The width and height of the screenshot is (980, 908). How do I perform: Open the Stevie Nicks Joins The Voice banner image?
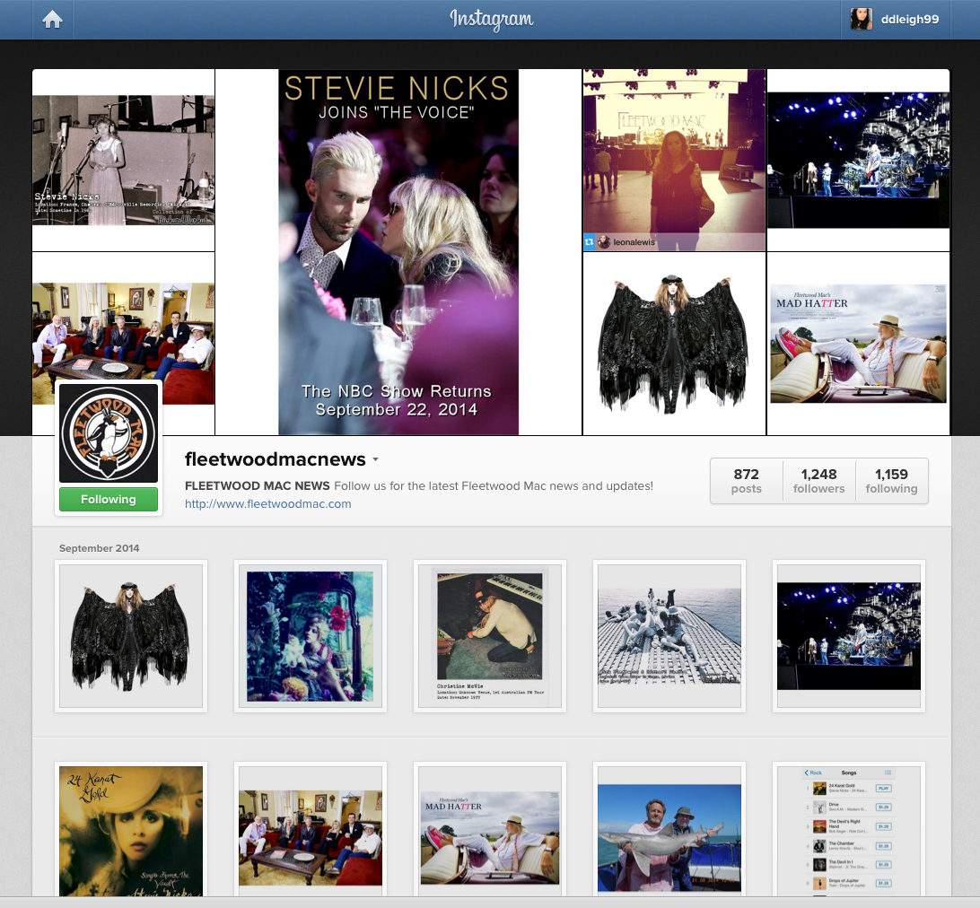(398, 252)
